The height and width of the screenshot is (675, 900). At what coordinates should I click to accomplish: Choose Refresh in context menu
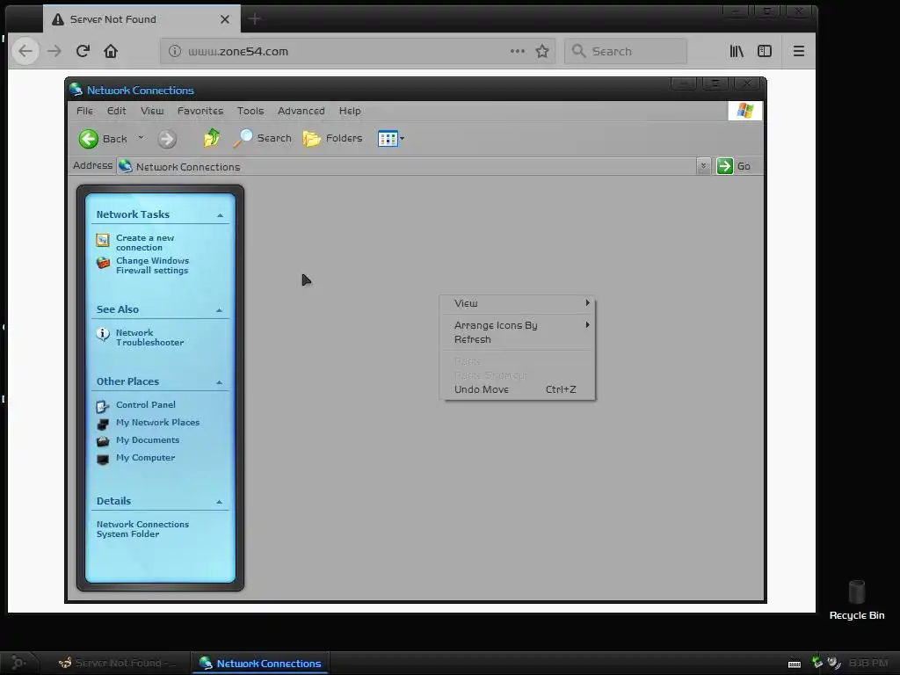(517, 339)
